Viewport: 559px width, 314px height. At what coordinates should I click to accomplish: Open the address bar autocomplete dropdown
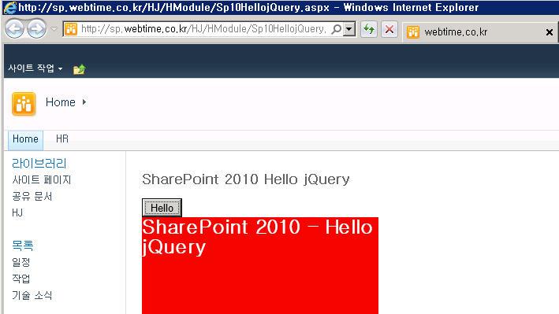349,29
